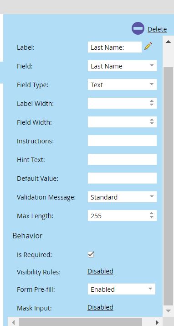Image resolution: width=174 pixels, height=326 pixels.
Task: Click the scroll down arrow of vertical scrollbar
Action: [168, 311]
